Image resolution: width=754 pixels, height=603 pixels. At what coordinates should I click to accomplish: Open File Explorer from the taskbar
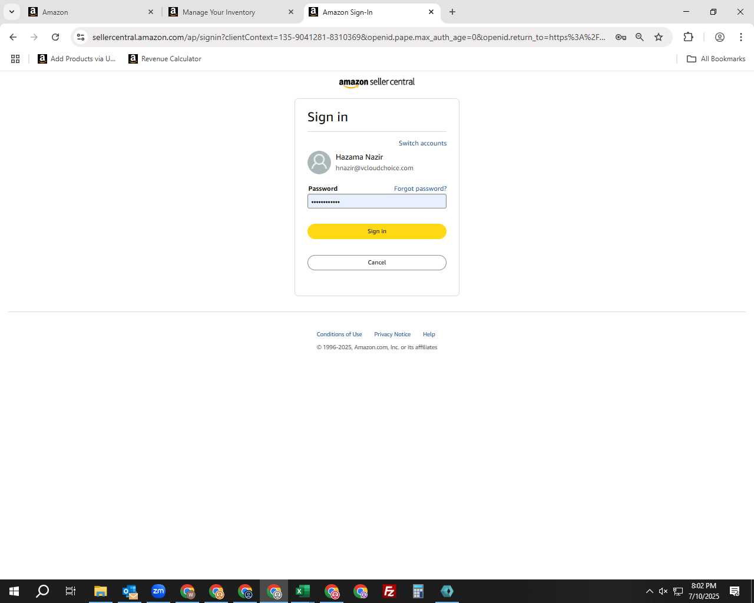[x=101, y=591]
